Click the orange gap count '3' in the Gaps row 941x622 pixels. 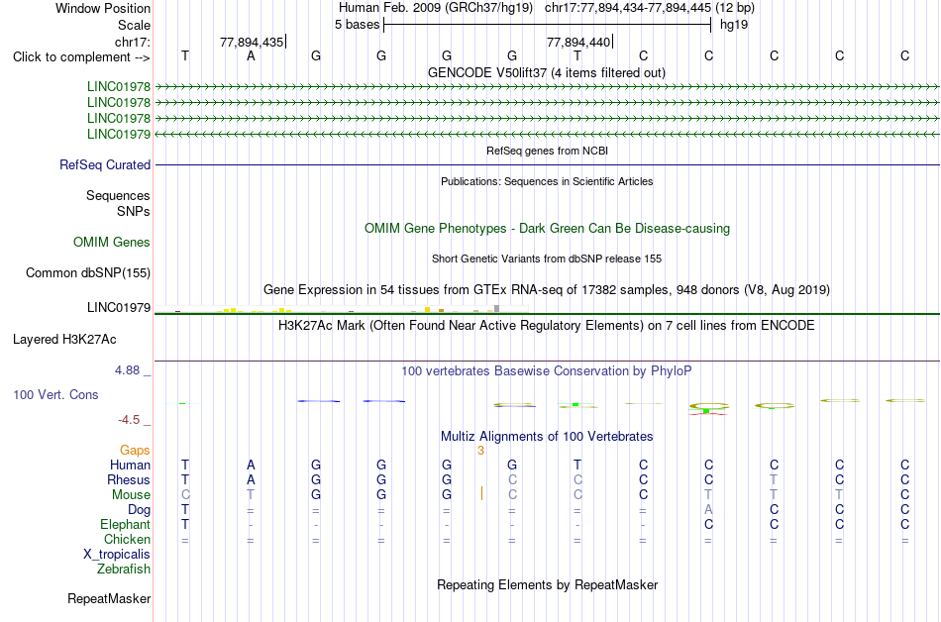point(480,451)
